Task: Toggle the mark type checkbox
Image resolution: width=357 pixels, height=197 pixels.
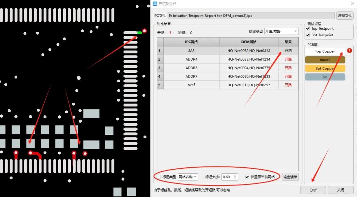Action: point(159,177)
